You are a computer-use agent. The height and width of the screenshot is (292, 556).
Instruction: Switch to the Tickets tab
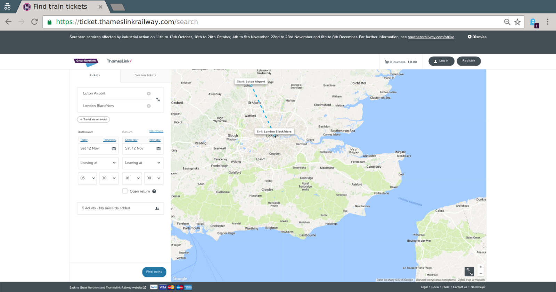pos(95,75)
